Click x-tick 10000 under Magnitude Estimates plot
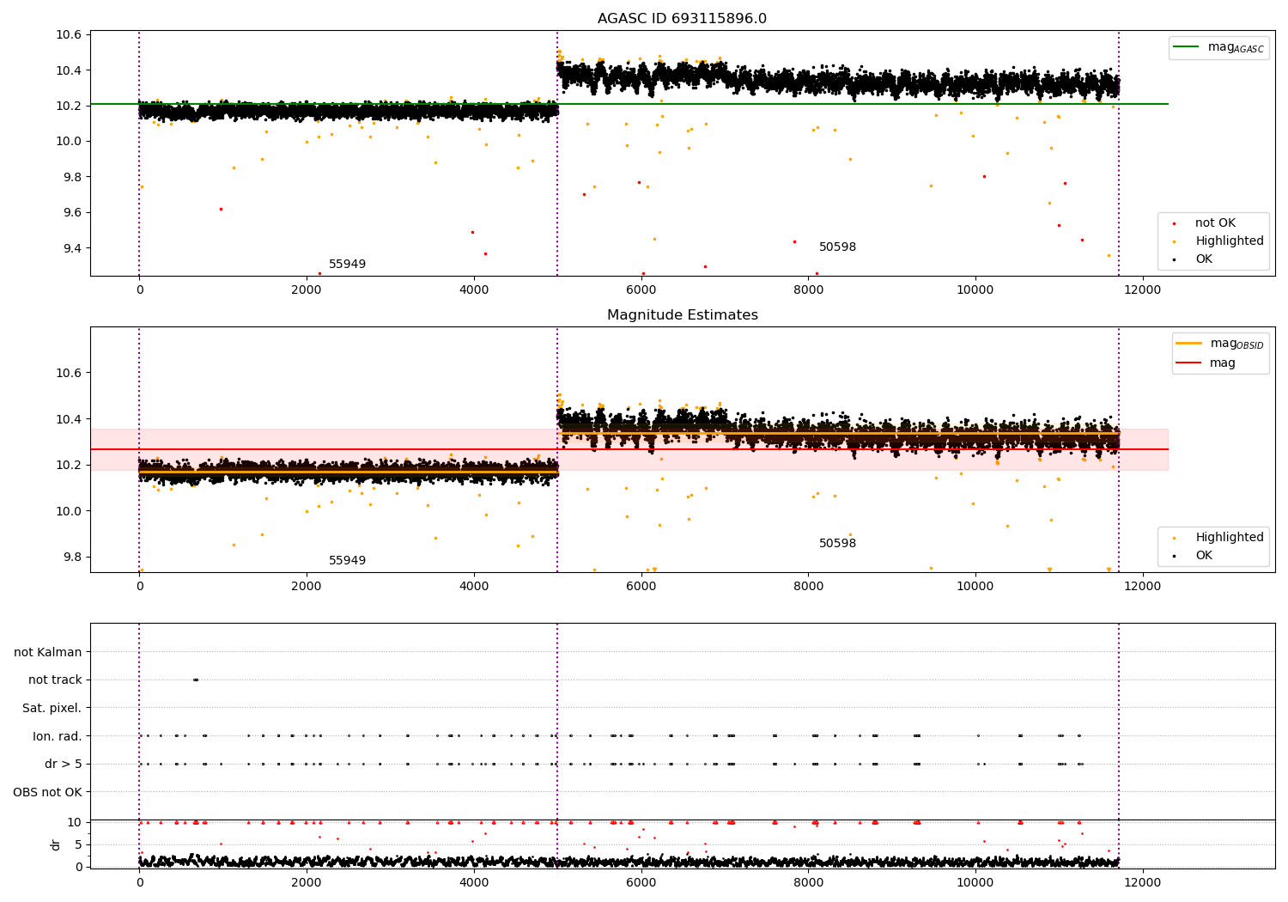1288x902 pixels. pyautogui.click(x=975, y=586)
